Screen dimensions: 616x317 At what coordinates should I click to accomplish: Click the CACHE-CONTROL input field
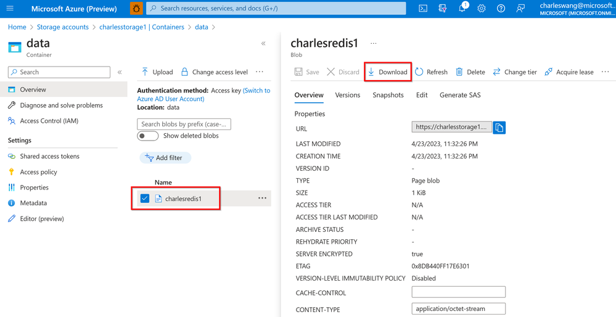459,292
